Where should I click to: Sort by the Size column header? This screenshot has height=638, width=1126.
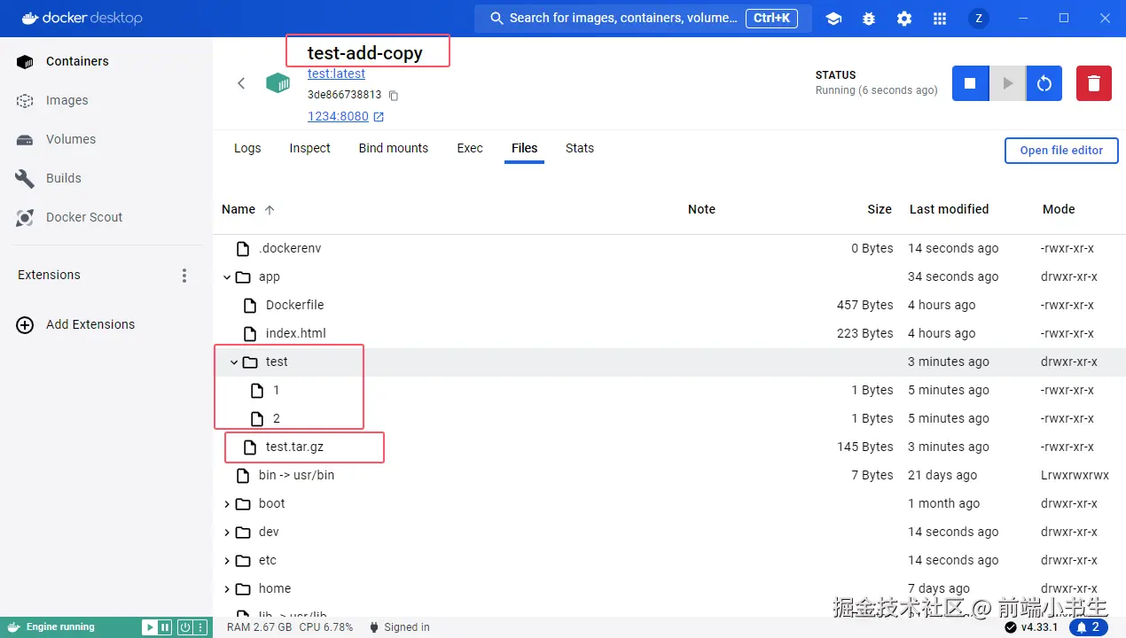pyautogui.click(x=880, y=209)
